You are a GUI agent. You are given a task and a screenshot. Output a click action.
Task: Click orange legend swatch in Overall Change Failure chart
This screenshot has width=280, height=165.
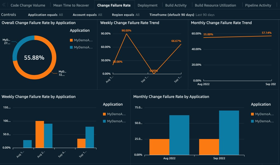(72, 40)
